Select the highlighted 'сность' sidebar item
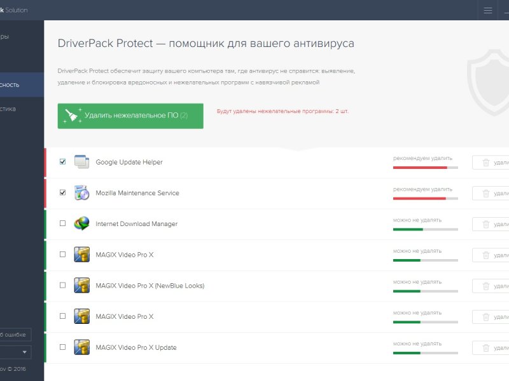Screen dimensions: 509x381 coord(22,84)
